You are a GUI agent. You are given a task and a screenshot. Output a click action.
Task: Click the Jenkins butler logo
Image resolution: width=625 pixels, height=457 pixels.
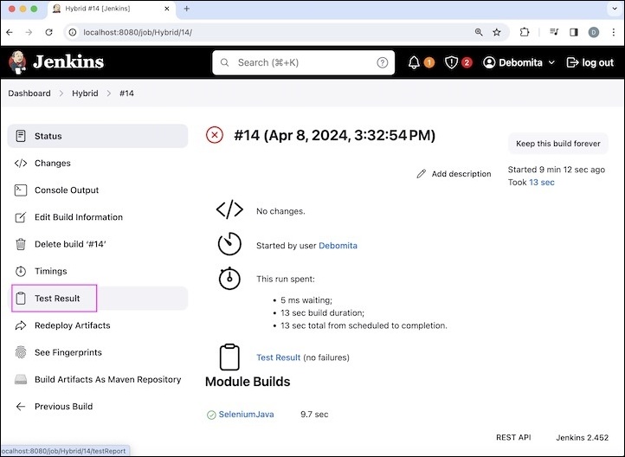coord(18,62)
